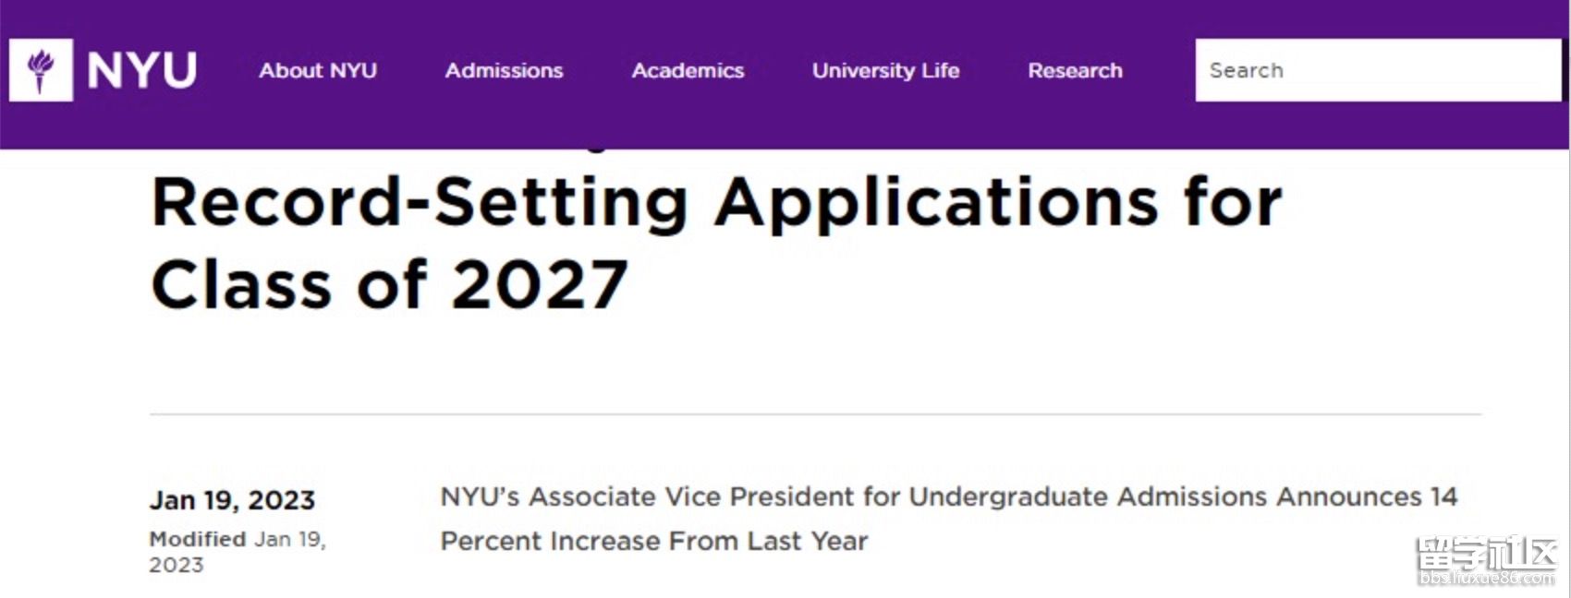Click "Percent Increase From Last Year" text
Viewport: 1571px width, 598px height.
[x=653, y=541]
